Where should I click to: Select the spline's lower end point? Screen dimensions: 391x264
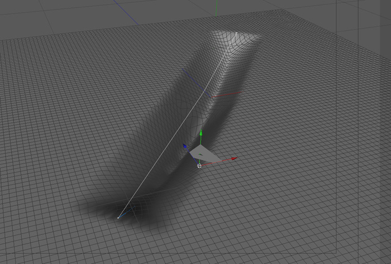click(x=118, y=218)
